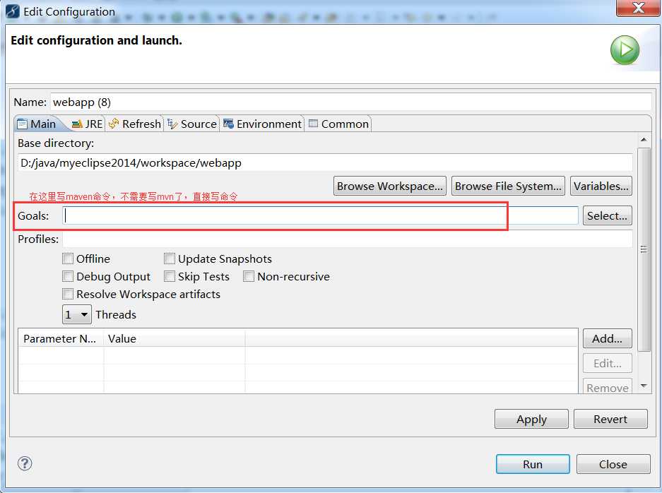Enable the Debug Output checkbox
Image resolution: width=662 pixels, height=493 pixels.
click(68, 276)
